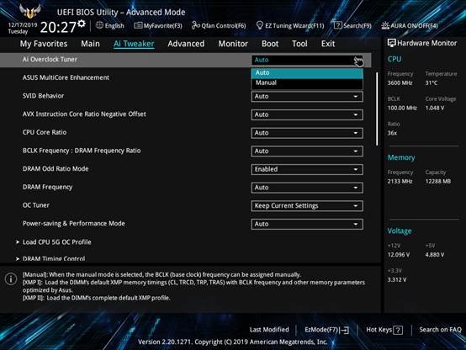This screenshot has width=466, height=350.
Task: Go to the Monitor tab
Action: tap(233, 44)
